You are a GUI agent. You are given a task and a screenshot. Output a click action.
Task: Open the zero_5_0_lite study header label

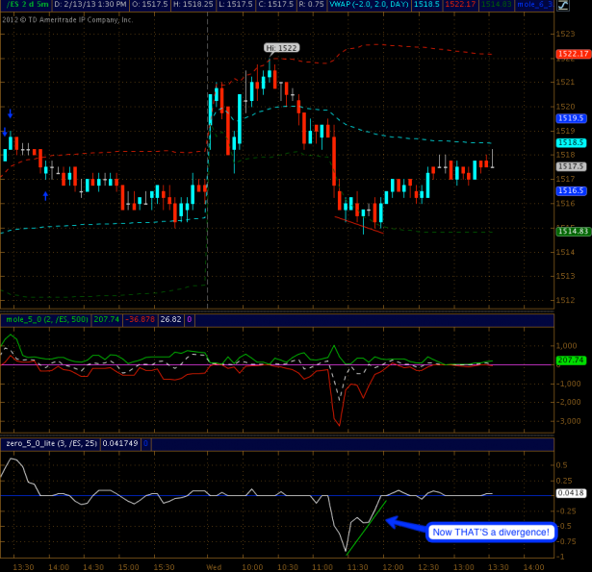(50, 443)
